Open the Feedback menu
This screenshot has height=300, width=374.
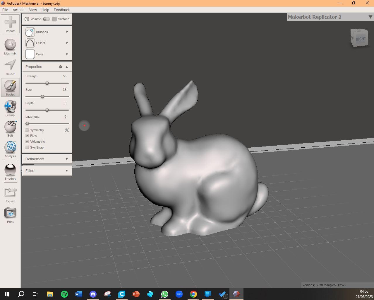[62, 10]
